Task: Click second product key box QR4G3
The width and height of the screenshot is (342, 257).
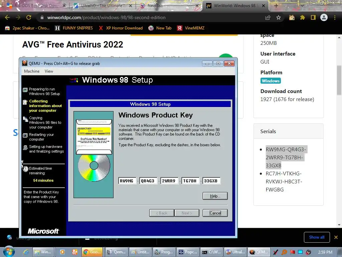Action: (x=148, y=181)
